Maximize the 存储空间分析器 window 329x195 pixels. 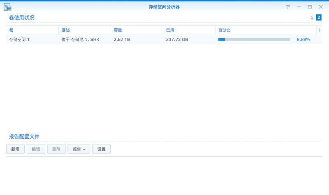tap(310, 7)
